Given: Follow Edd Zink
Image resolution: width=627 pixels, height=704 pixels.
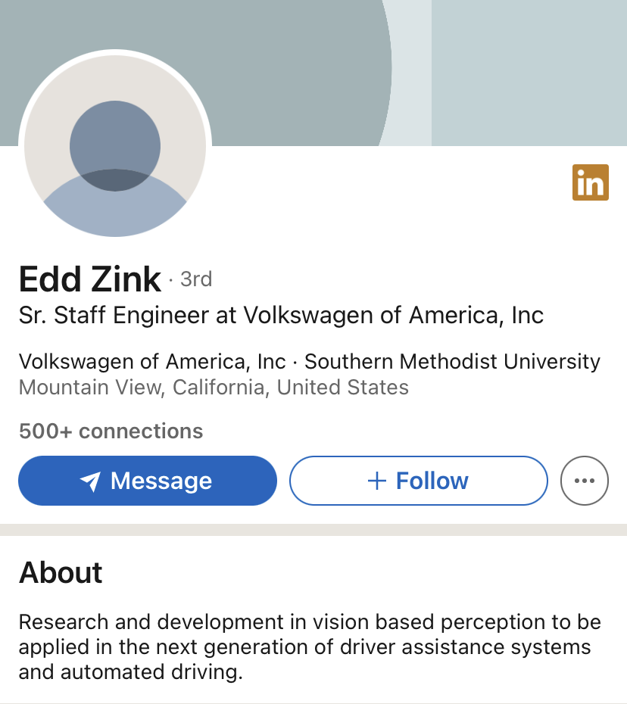Looking at the screenshot, I should 418,481.
